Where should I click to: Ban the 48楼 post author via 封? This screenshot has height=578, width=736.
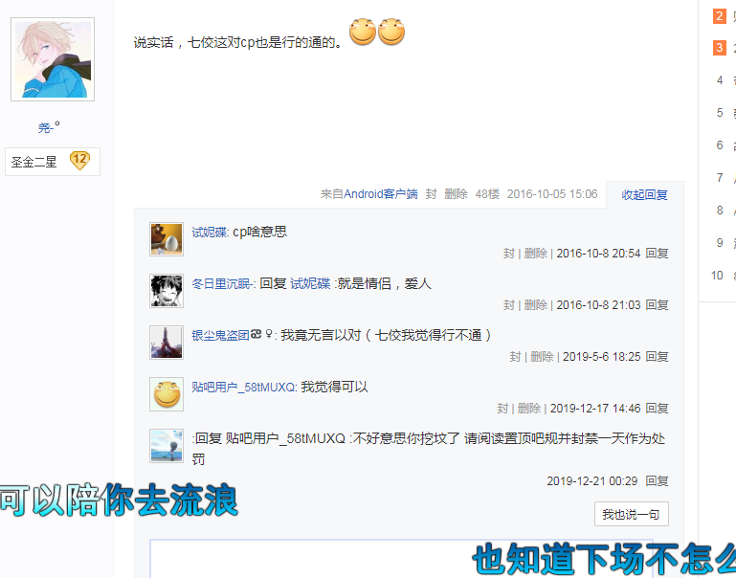(431, 194)
